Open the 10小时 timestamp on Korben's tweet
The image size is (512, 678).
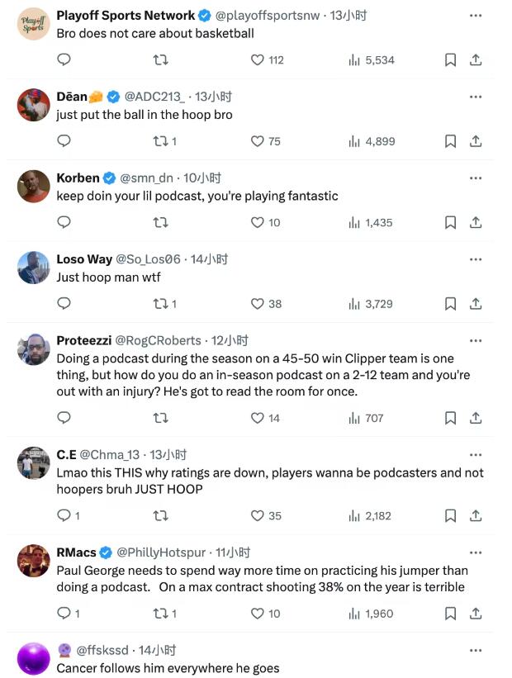pyautogui.click(x=202, y=178)
